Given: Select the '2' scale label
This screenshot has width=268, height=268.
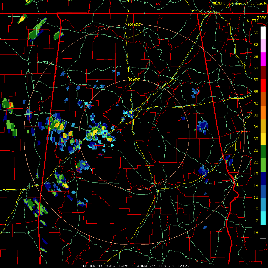Looking at the screenshot, I should click(x=257, y=221).
